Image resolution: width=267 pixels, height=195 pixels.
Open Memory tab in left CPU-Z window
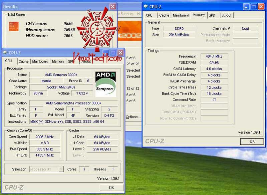pyautogui.click(x=58, y=62)
